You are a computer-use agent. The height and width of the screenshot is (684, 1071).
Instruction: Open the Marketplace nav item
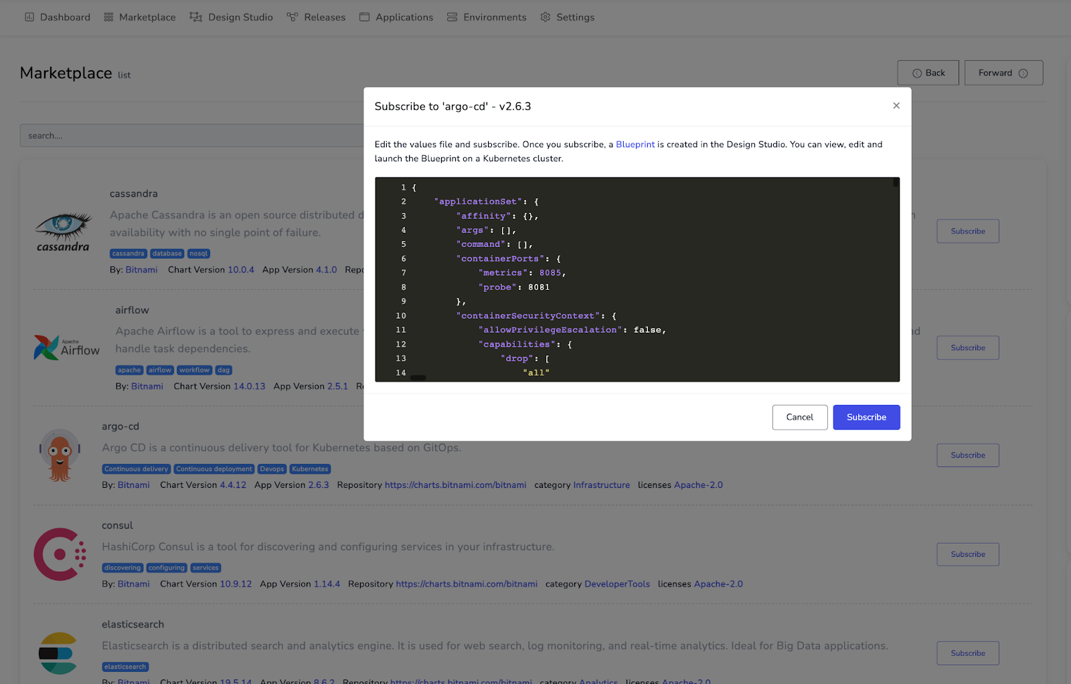click(x=140, y=17)
